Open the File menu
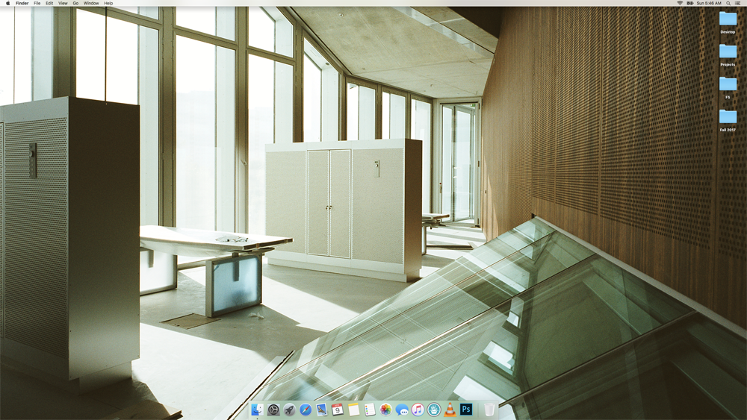Image resolution: width=747 pixels, height=420 pixels. (37, 3)
